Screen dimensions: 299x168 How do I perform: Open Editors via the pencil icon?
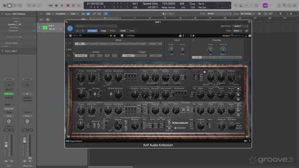tap(39, 6)
